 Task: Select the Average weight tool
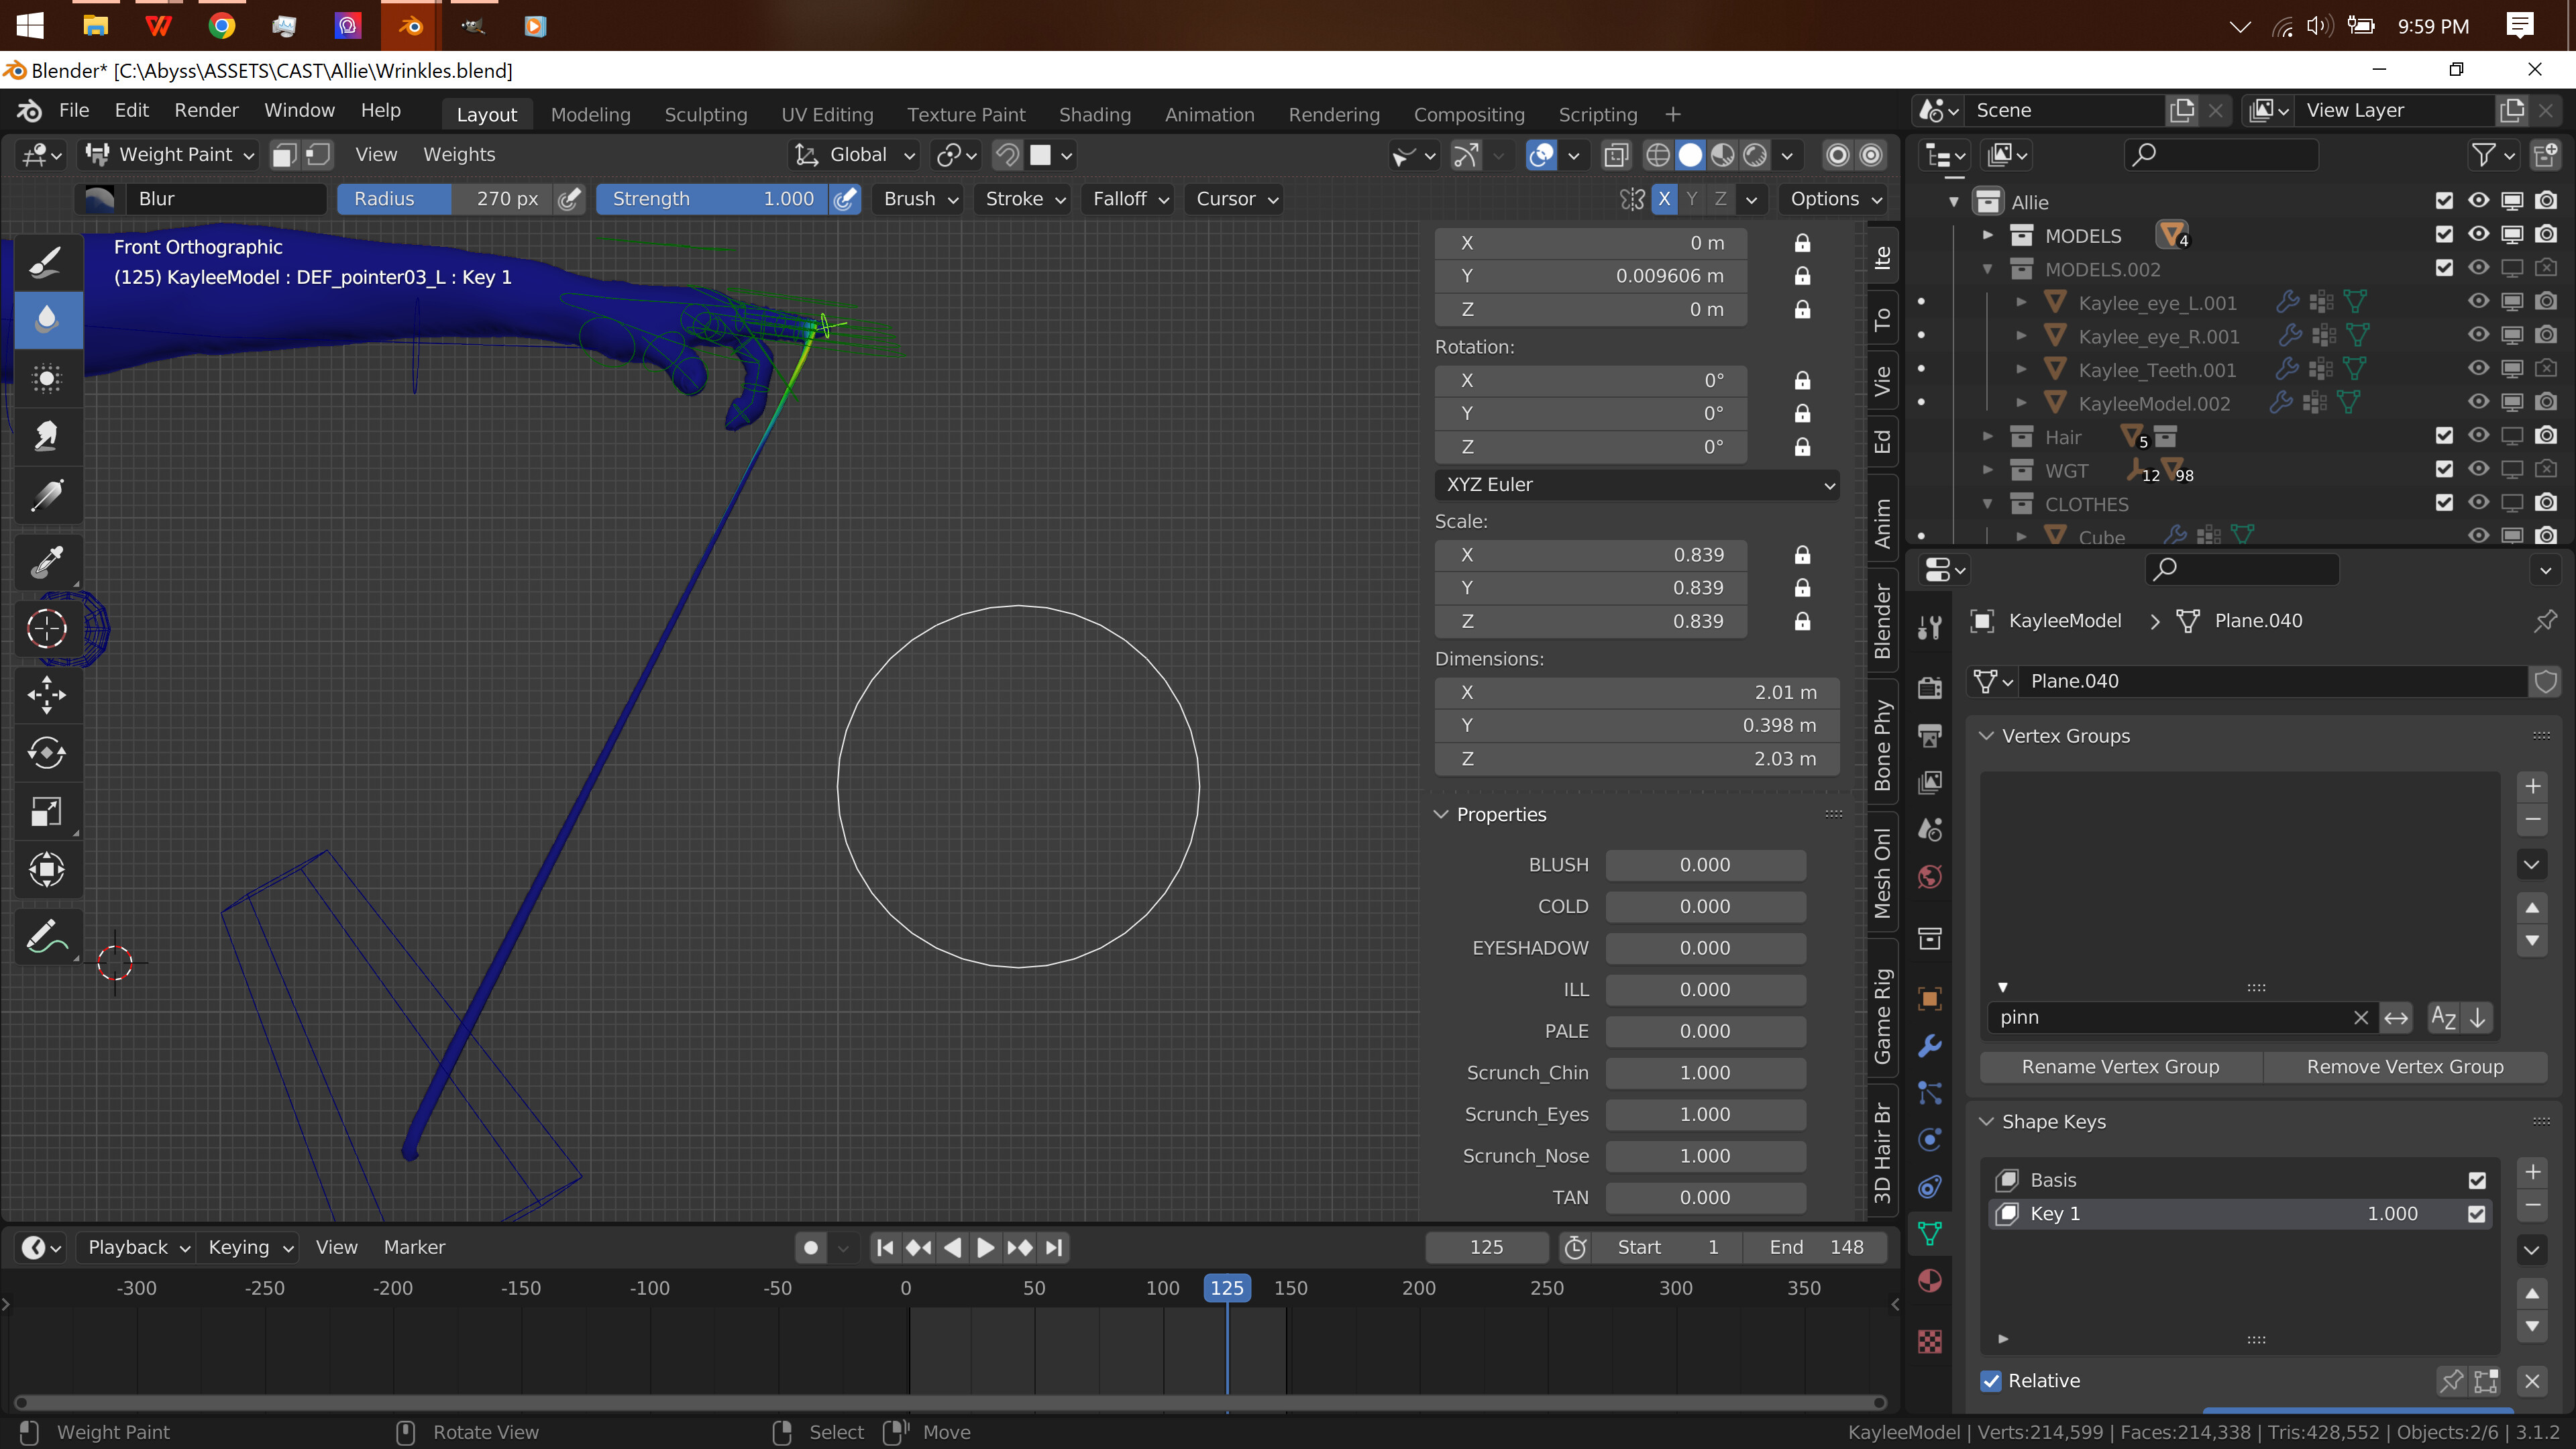tap(47, 378)
